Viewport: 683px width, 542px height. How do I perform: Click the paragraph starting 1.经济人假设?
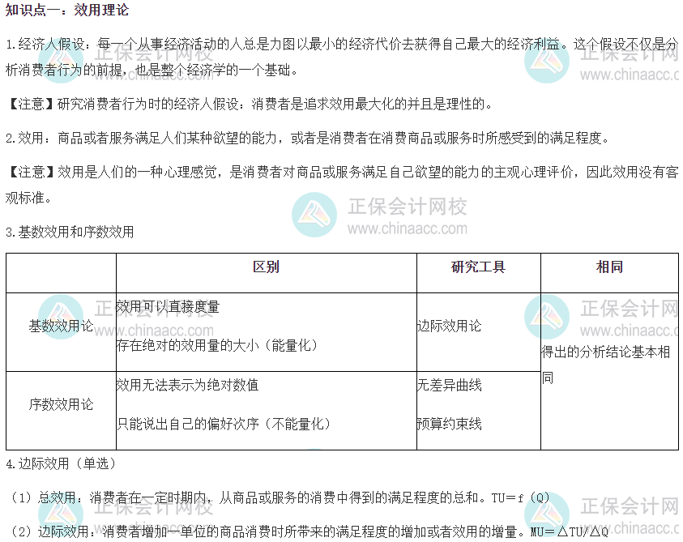coord(342,57)
